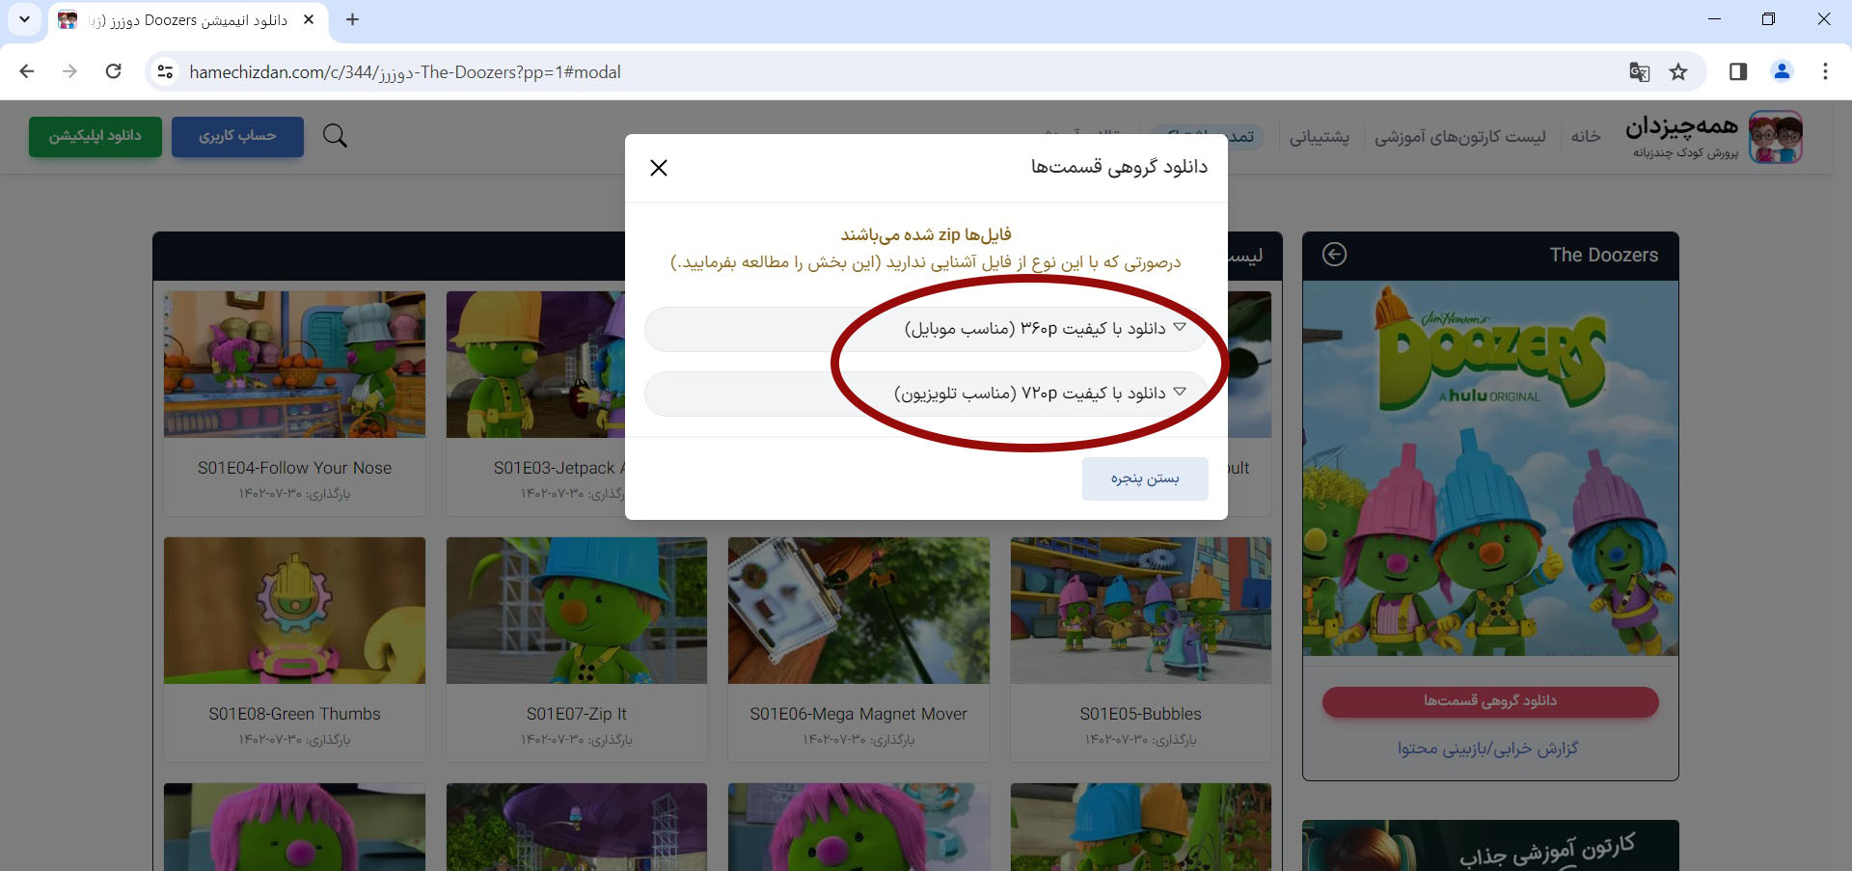Expand the 720p television quality download option
The width and height of the screenshot is (1852, 871).
(926, 394)
